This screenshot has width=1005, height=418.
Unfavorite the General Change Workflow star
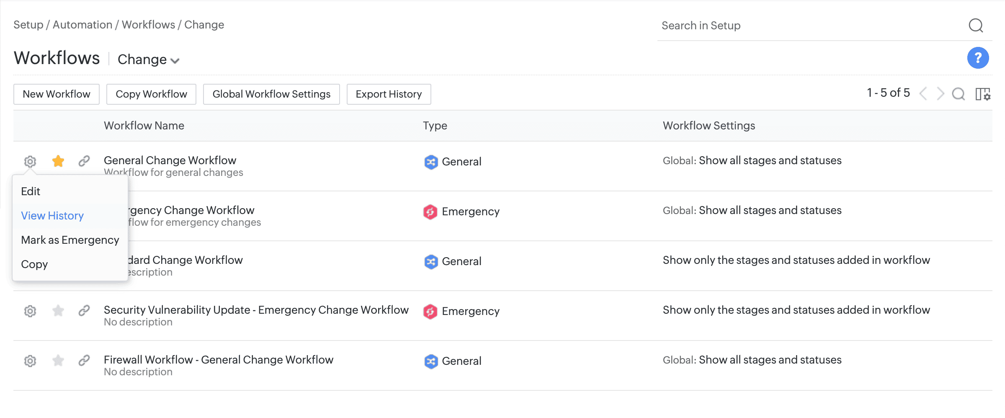pyautogui.click(x=58, y=161)
